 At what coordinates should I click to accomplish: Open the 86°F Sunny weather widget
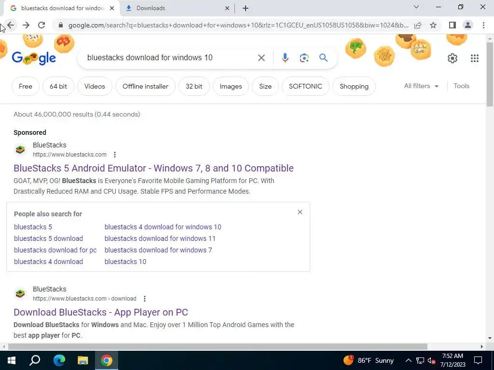click(x=368, y=360)
